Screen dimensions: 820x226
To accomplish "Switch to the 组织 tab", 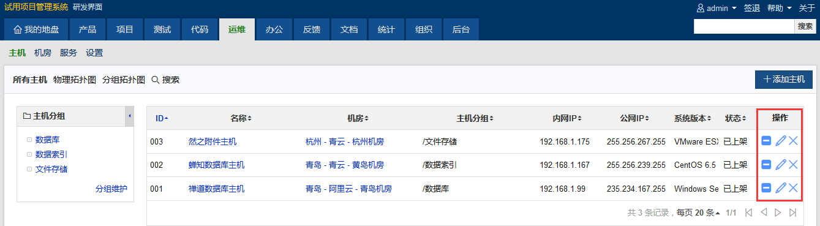I will [423, 29].
